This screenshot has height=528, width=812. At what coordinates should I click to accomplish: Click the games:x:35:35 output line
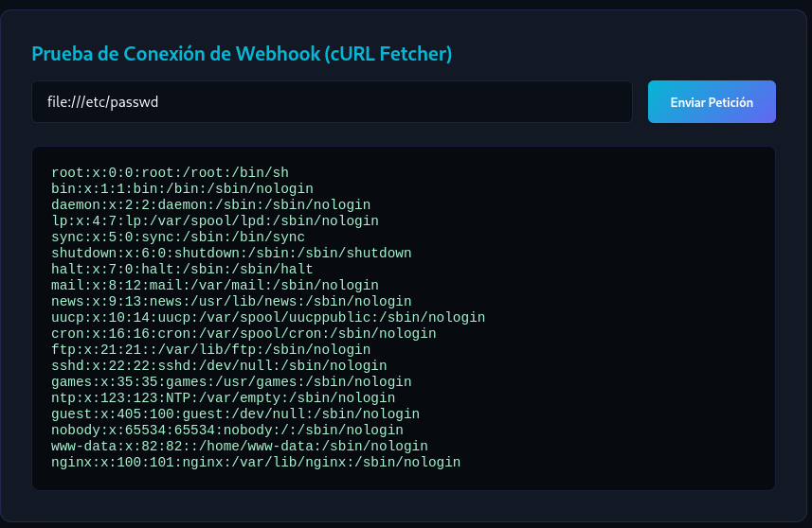coord(231,381)
